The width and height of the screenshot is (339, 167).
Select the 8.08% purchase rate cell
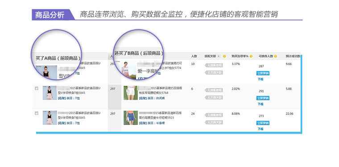[x=236, y=114]
